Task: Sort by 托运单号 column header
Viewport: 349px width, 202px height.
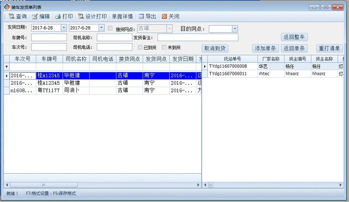Action: click(x=233, y=59)
